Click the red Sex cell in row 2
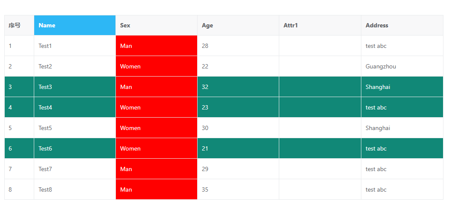This screenshot has width=452, height=210. click(156, 66)
